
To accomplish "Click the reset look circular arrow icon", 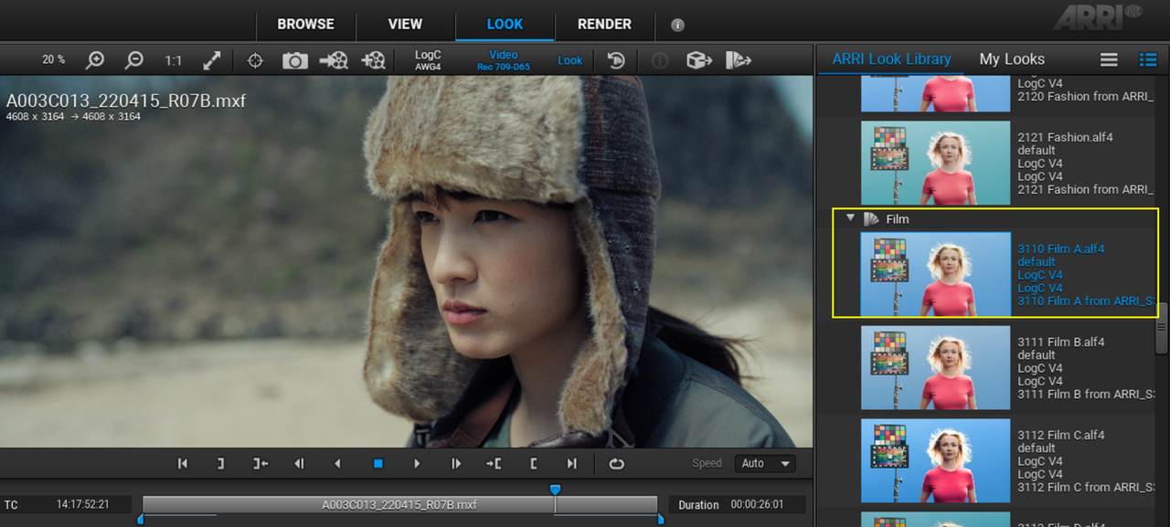I will click(616, 60).
